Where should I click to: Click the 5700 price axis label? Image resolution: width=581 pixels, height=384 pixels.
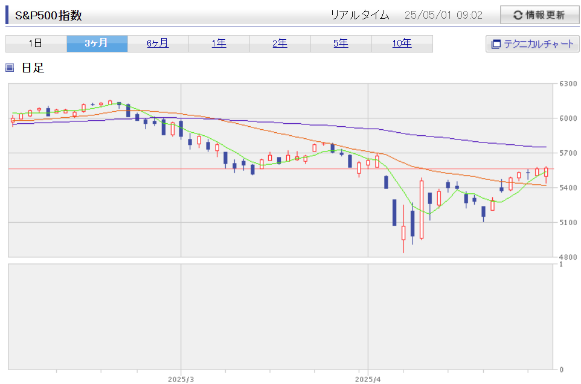point(568,153)
